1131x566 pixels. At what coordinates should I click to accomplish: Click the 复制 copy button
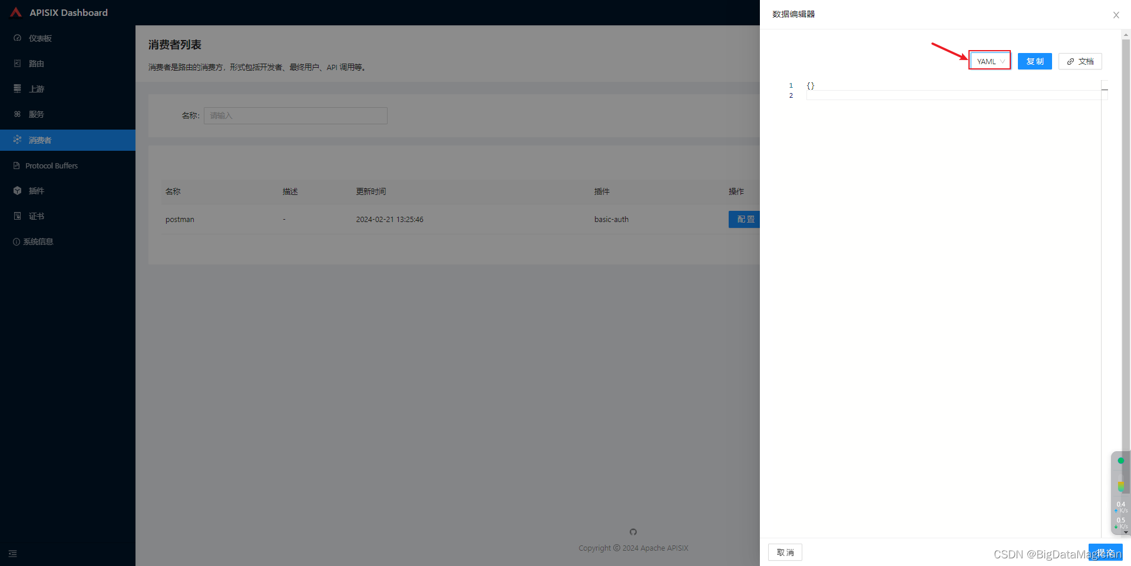tap(1034, 61)
